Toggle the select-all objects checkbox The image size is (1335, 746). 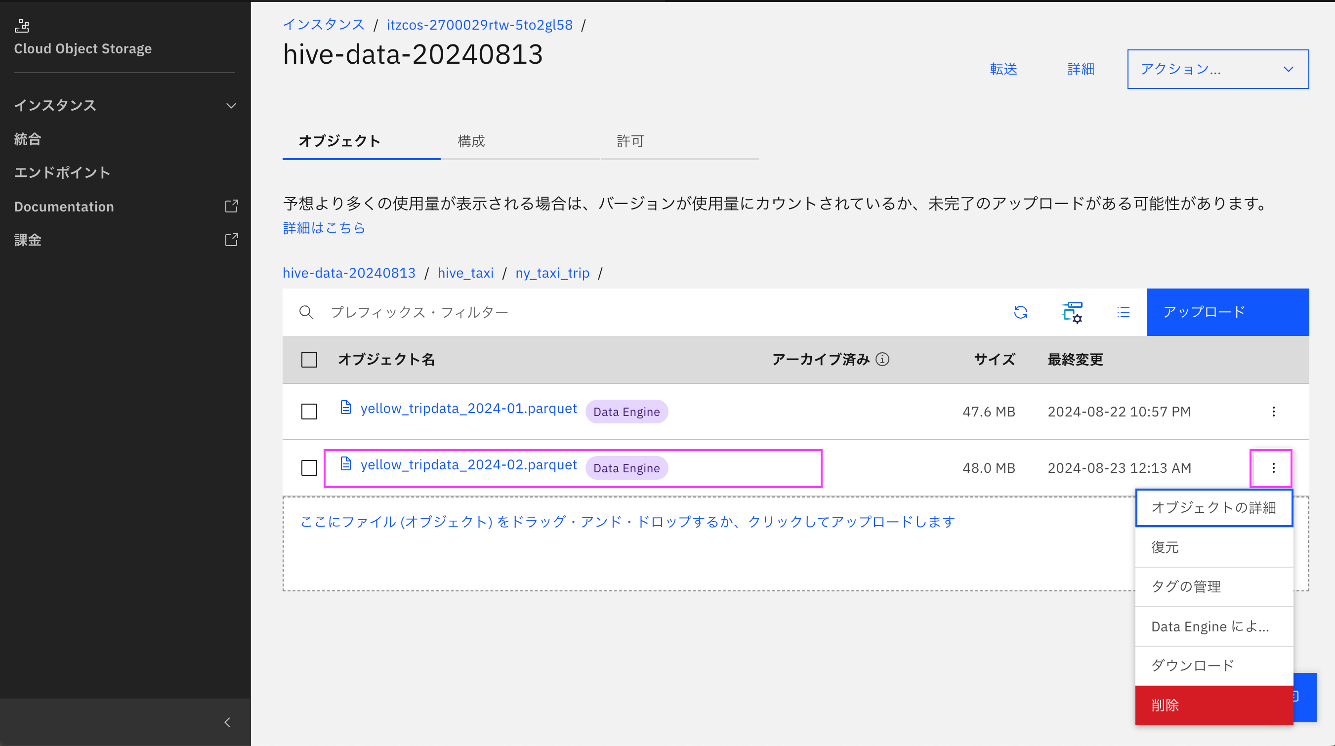pyautogui.click(x=309, y=360)
